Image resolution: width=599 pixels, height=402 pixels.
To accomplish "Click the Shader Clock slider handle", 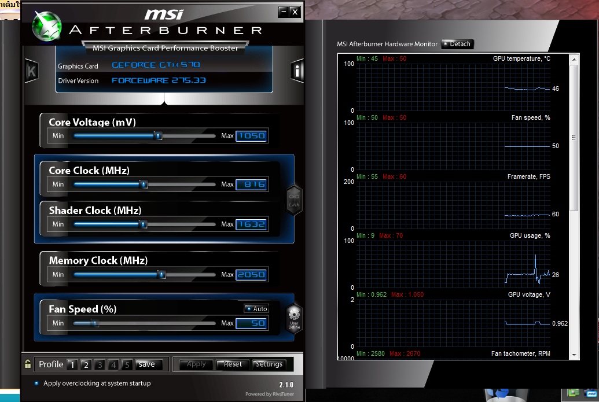I will [144, 224].
